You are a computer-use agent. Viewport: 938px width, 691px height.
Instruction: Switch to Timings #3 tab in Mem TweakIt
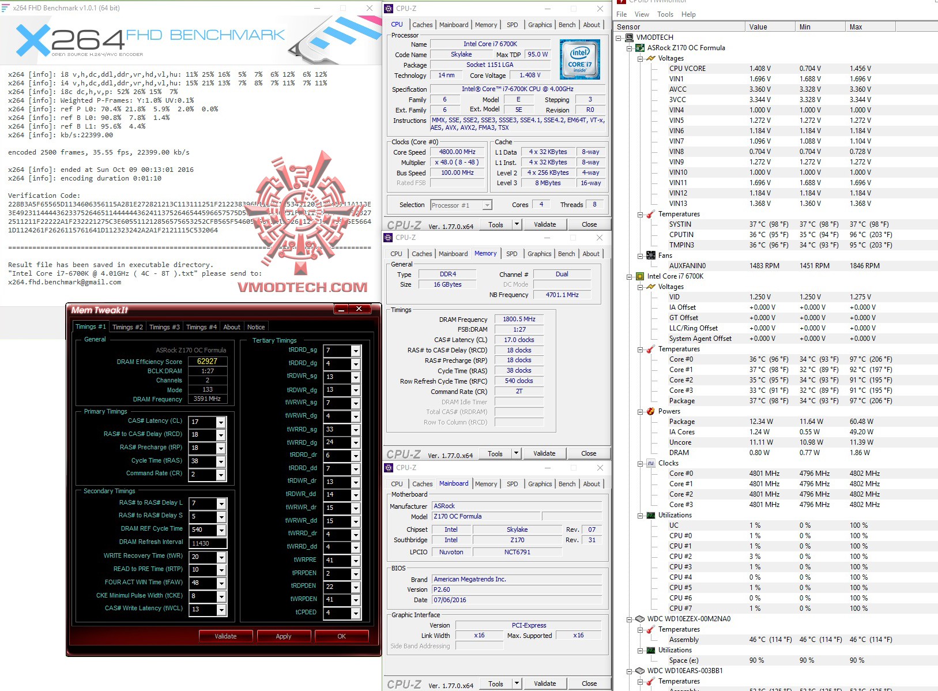tap(164, 326)
